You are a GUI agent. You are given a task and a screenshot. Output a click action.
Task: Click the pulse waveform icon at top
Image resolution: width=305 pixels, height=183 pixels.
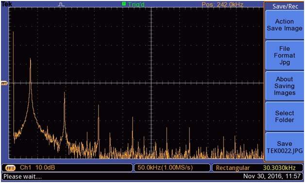click(61, 4)
